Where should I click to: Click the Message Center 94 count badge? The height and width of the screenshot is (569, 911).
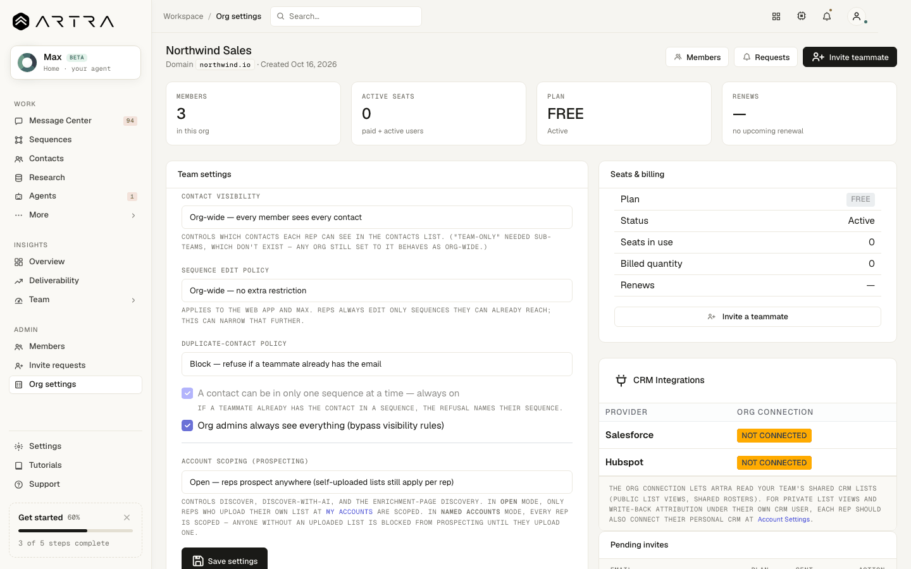(x=130, y=121)
